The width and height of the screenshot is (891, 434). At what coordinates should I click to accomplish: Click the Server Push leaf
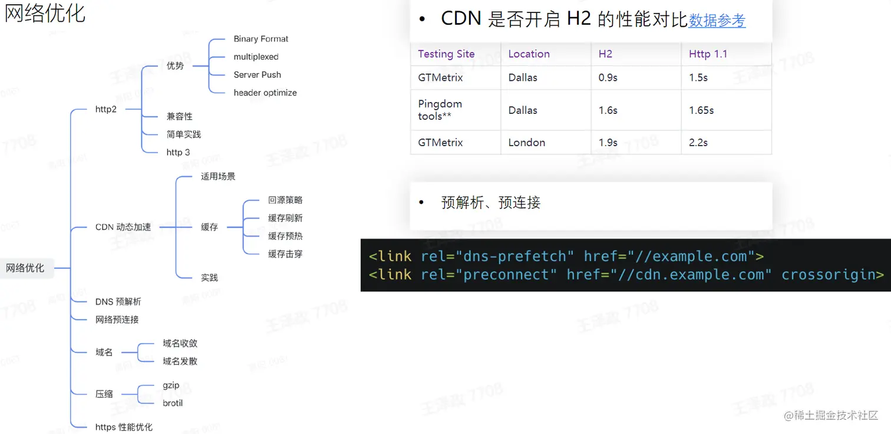(x=258, y=75)
